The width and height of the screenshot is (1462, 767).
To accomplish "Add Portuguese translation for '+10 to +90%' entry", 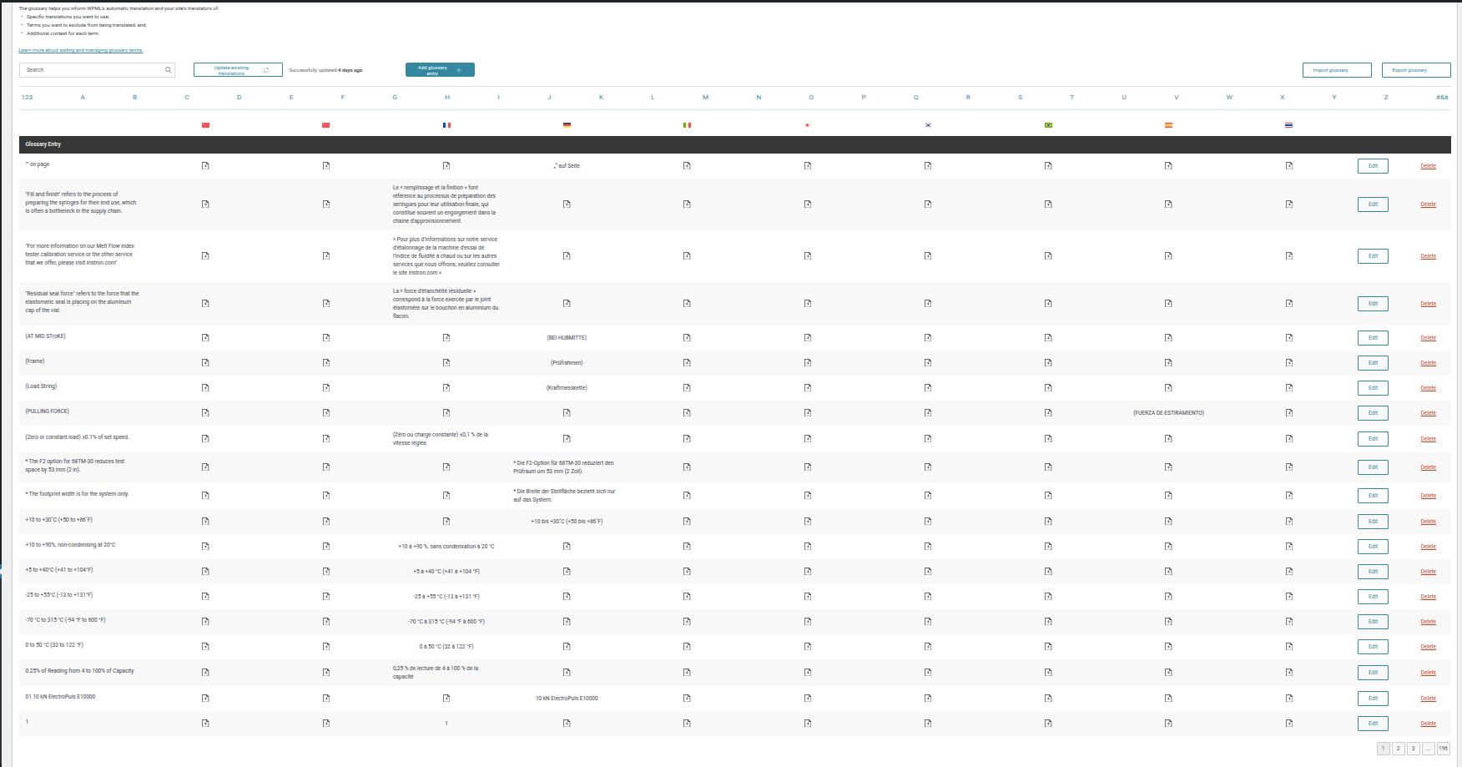I will click(1048, 547).
